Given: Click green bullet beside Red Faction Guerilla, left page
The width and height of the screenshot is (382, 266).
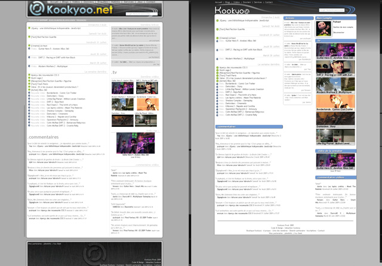Looking at the screenshot, I should coord(28,37).
